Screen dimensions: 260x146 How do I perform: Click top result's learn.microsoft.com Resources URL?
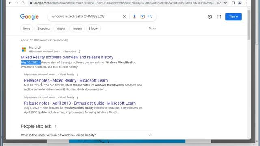(x=52, y=52)
